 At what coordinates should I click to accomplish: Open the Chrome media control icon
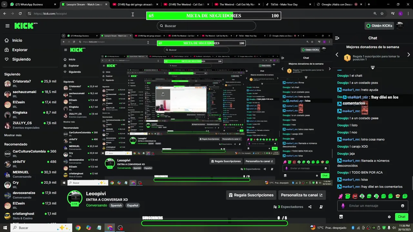[393, 14]
